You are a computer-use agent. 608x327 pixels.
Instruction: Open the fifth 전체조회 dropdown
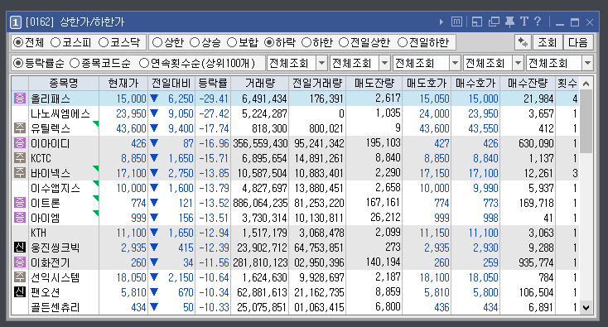[x=560, y=63]
